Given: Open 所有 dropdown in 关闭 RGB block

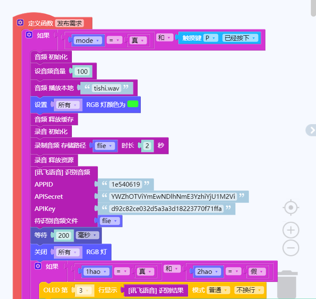Looking at the screenshot, I should [x=68, y=252].
